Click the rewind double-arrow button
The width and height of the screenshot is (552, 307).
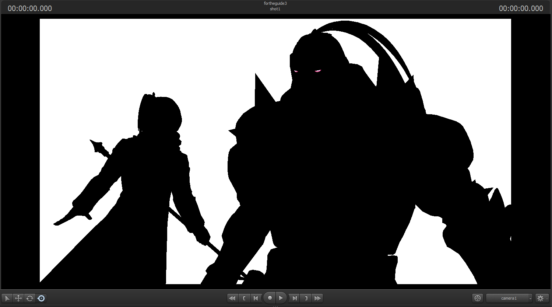coord(232,298)
